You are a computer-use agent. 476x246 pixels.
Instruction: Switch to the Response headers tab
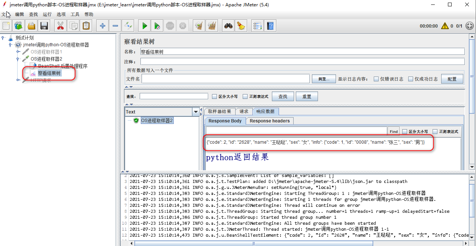[x=269, y=121]
